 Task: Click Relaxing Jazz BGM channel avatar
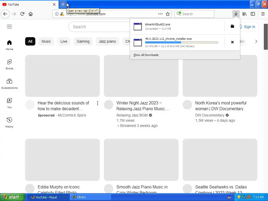coord(109,105)
